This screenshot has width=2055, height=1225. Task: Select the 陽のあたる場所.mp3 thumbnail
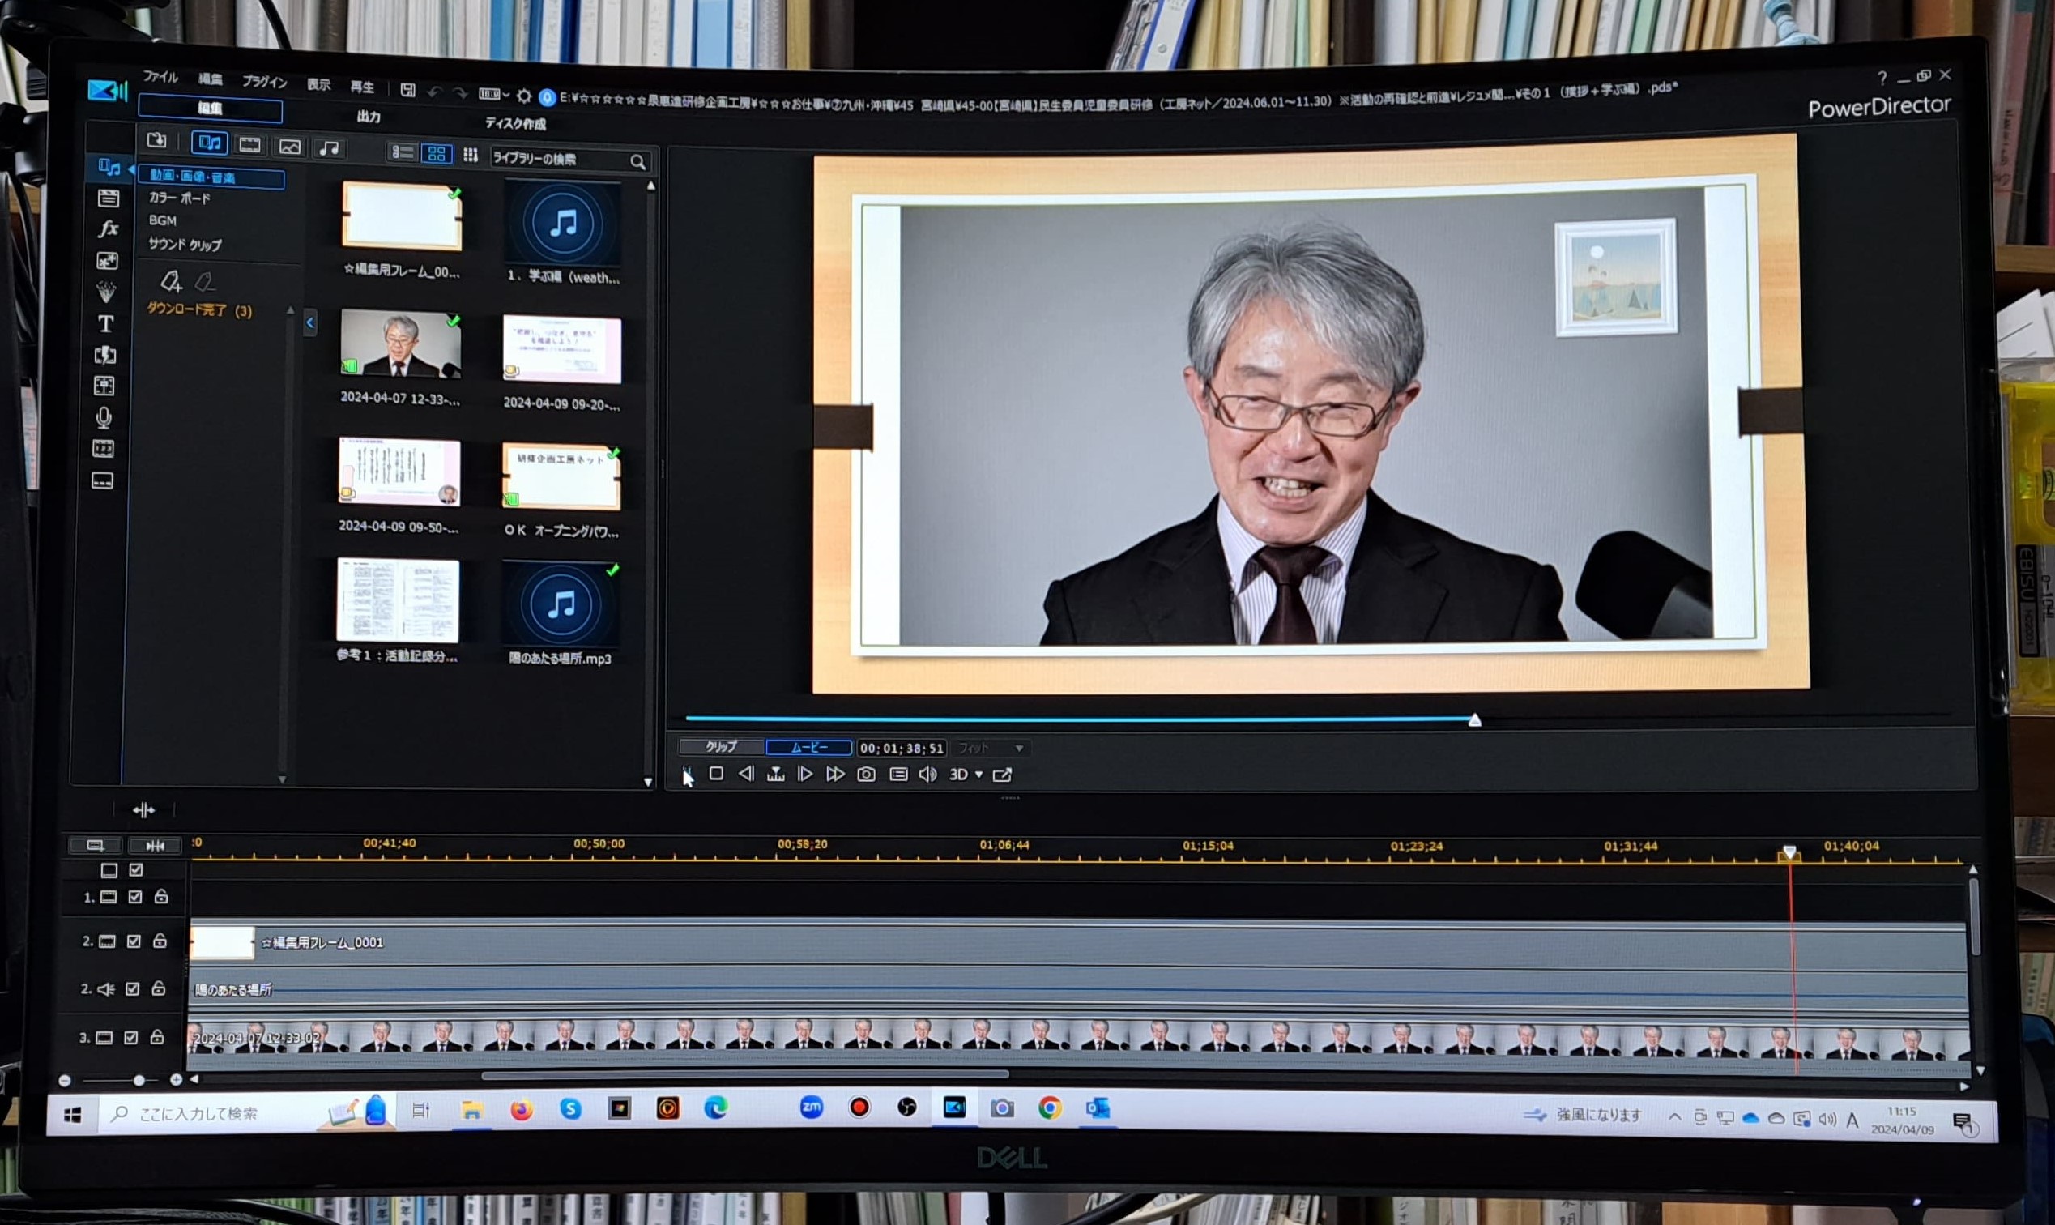click(561, 604)
